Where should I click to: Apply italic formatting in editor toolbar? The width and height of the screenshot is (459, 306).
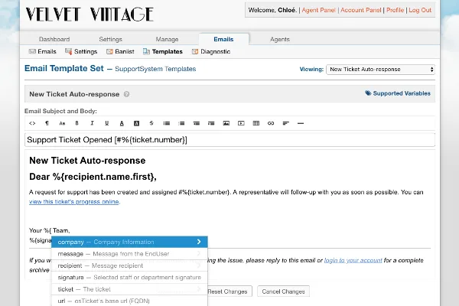[x=92, y=123]
